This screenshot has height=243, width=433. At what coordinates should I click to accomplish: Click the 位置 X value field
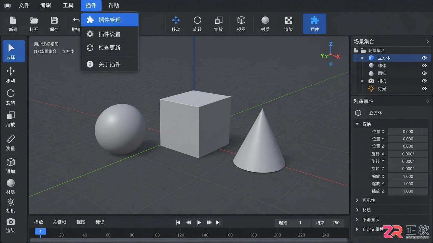408,131
